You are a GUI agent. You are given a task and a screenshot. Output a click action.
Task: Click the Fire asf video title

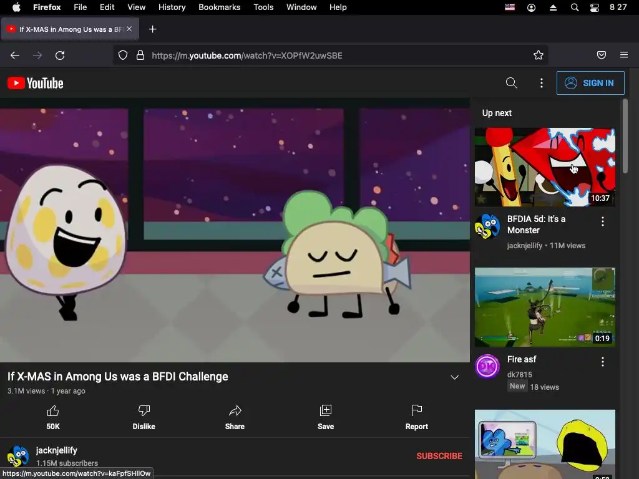[x=521, y=359]
